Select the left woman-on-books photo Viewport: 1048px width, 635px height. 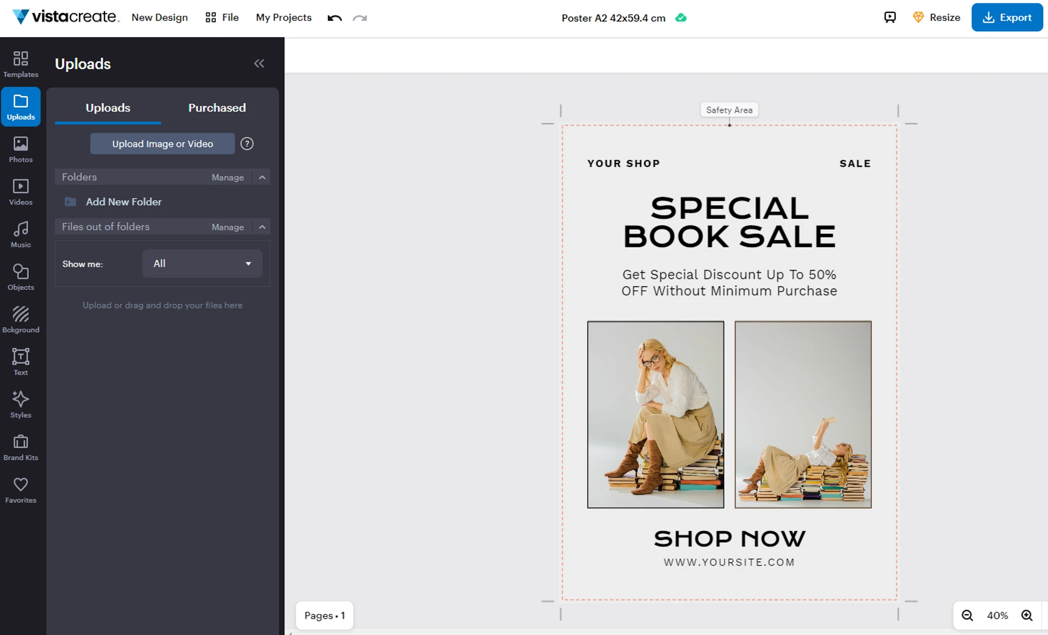(x=656, y=414)
